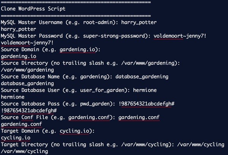Click the echoed voldemoort~jenny7! output line
The height and width of the screenshot is (155, 228).
click(27, 42)
